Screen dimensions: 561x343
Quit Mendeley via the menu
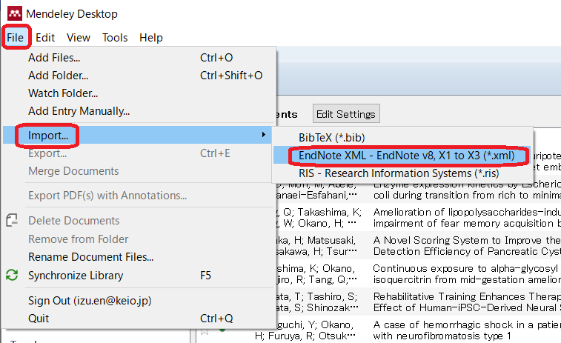[39, 319]
